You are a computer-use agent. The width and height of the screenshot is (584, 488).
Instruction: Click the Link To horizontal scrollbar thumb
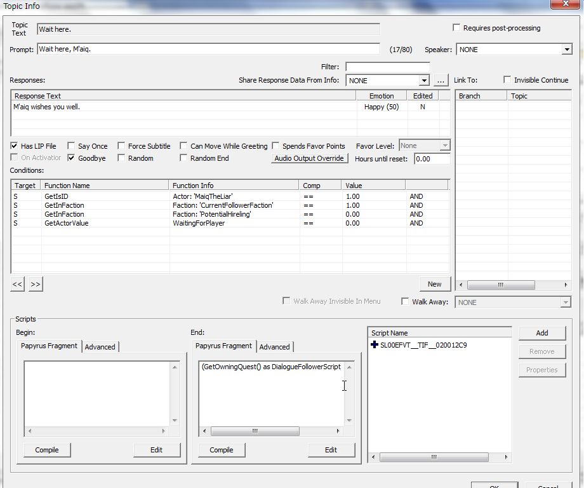[x=501, y=285]
